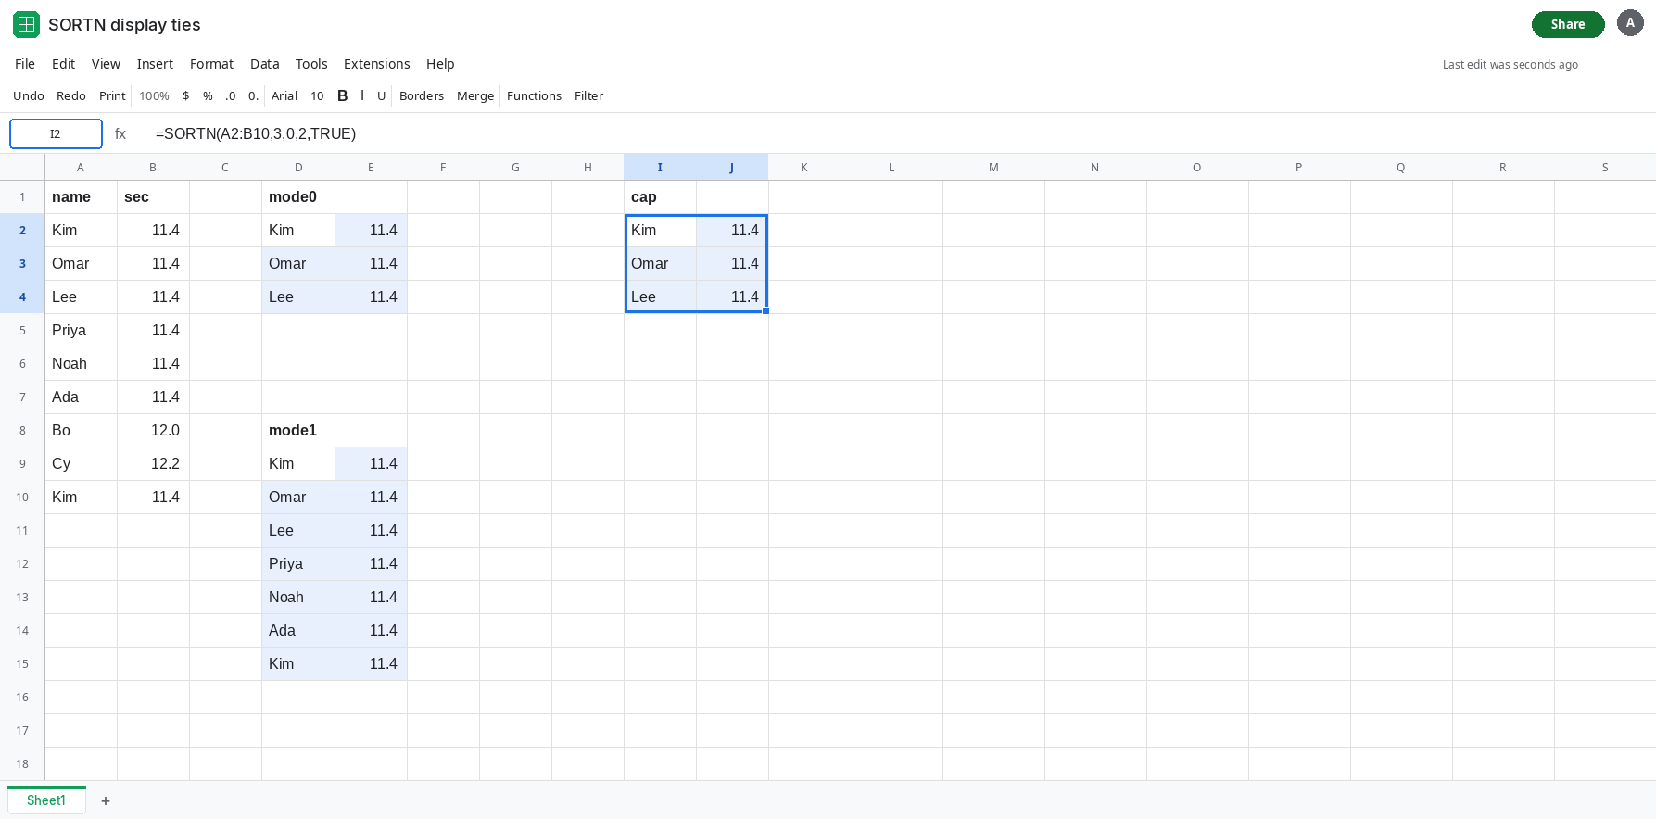Select column S header
1656x819 pixels.
(x=1605, y=168)
